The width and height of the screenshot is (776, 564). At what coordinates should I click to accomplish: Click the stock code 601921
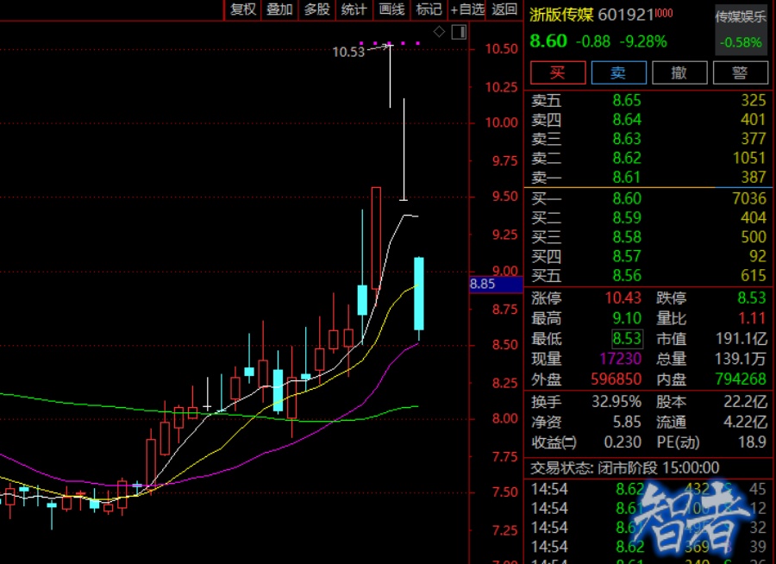click(x=625, y=16)
